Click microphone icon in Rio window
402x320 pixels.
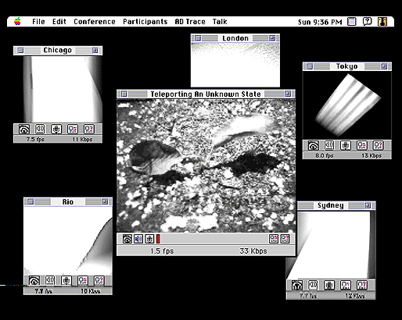(x=66, y=280)
